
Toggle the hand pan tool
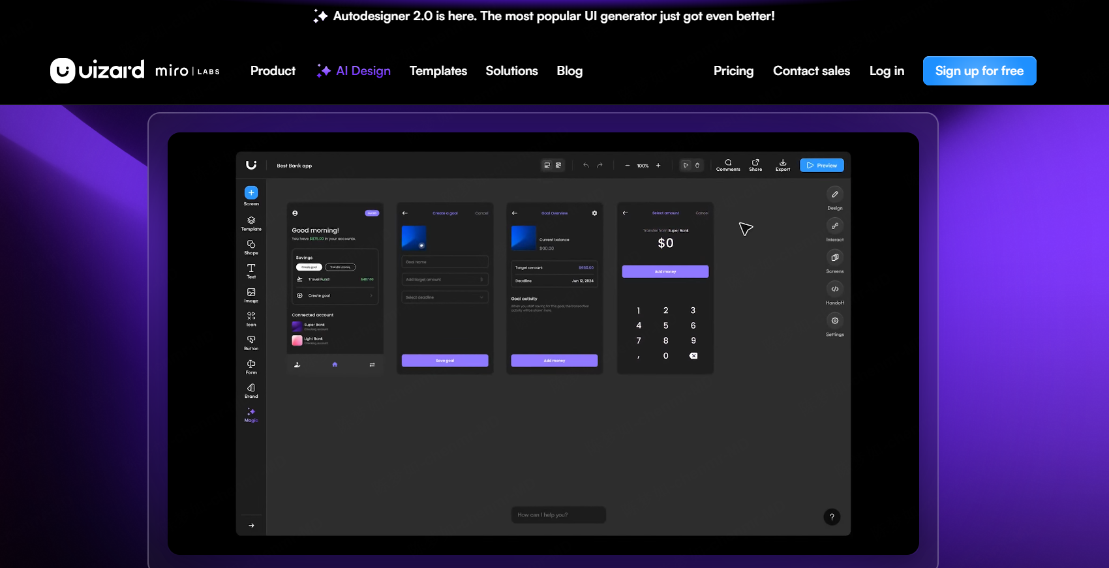[x=697, y=166]
